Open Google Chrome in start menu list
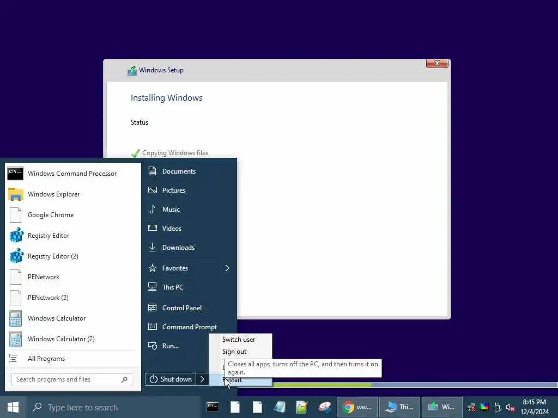 73,214
